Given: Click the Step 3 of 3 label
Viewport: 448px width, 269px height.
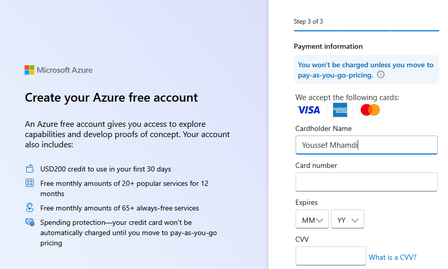Looking at the screenshot, I should coord(308,22).
